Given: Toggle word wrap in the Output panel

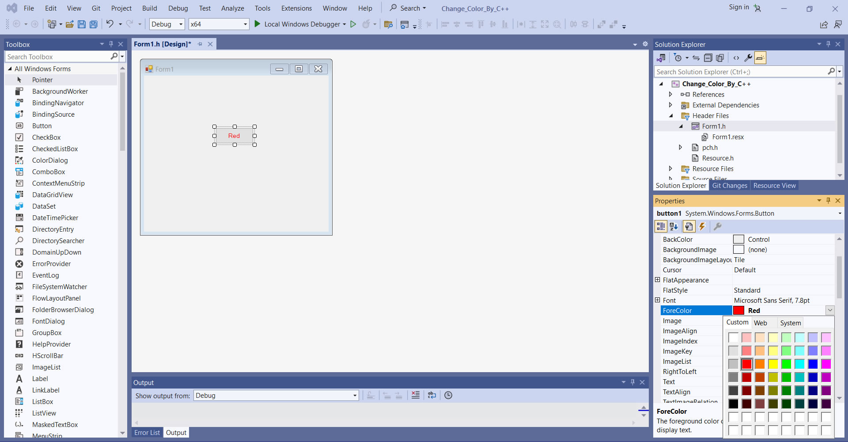Looking at the screenshot, I should [x=432, y=395].
